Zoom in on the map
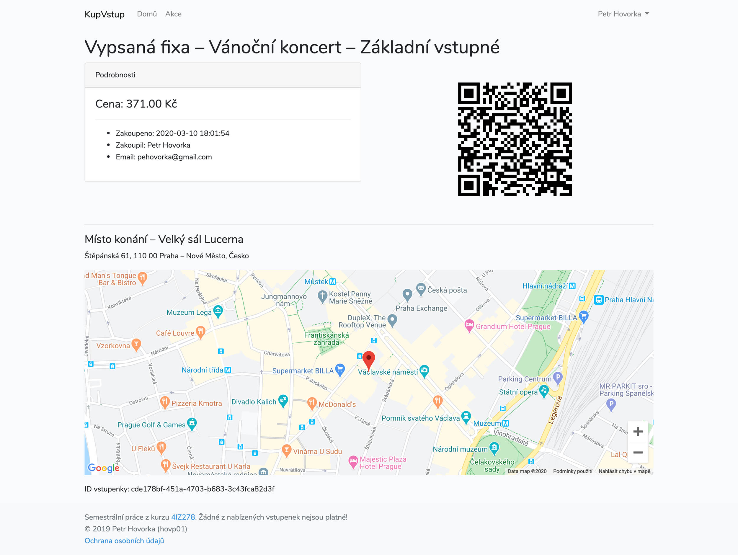The width and height of the screenshot is (738, 555). pos(638,432)
